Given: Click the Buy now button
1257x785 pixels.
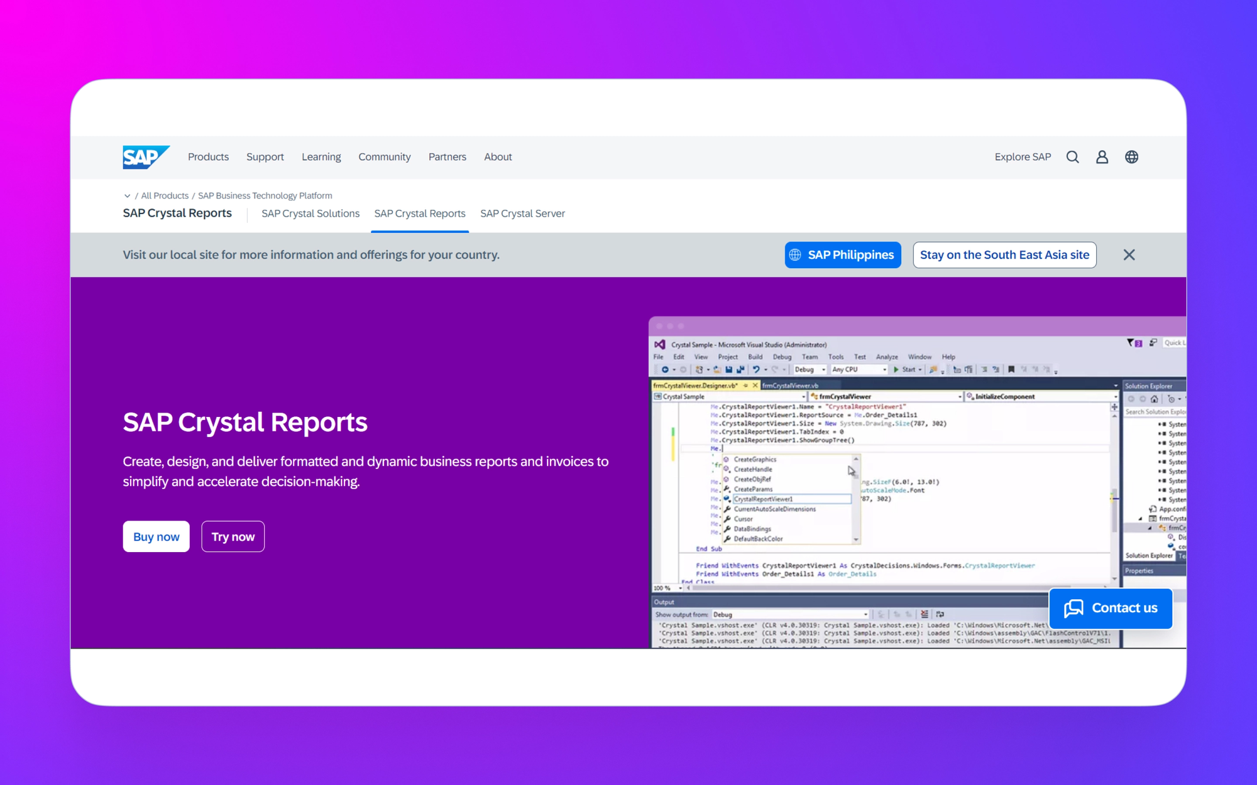Looking at the screenshot, I should coord(156,537).
